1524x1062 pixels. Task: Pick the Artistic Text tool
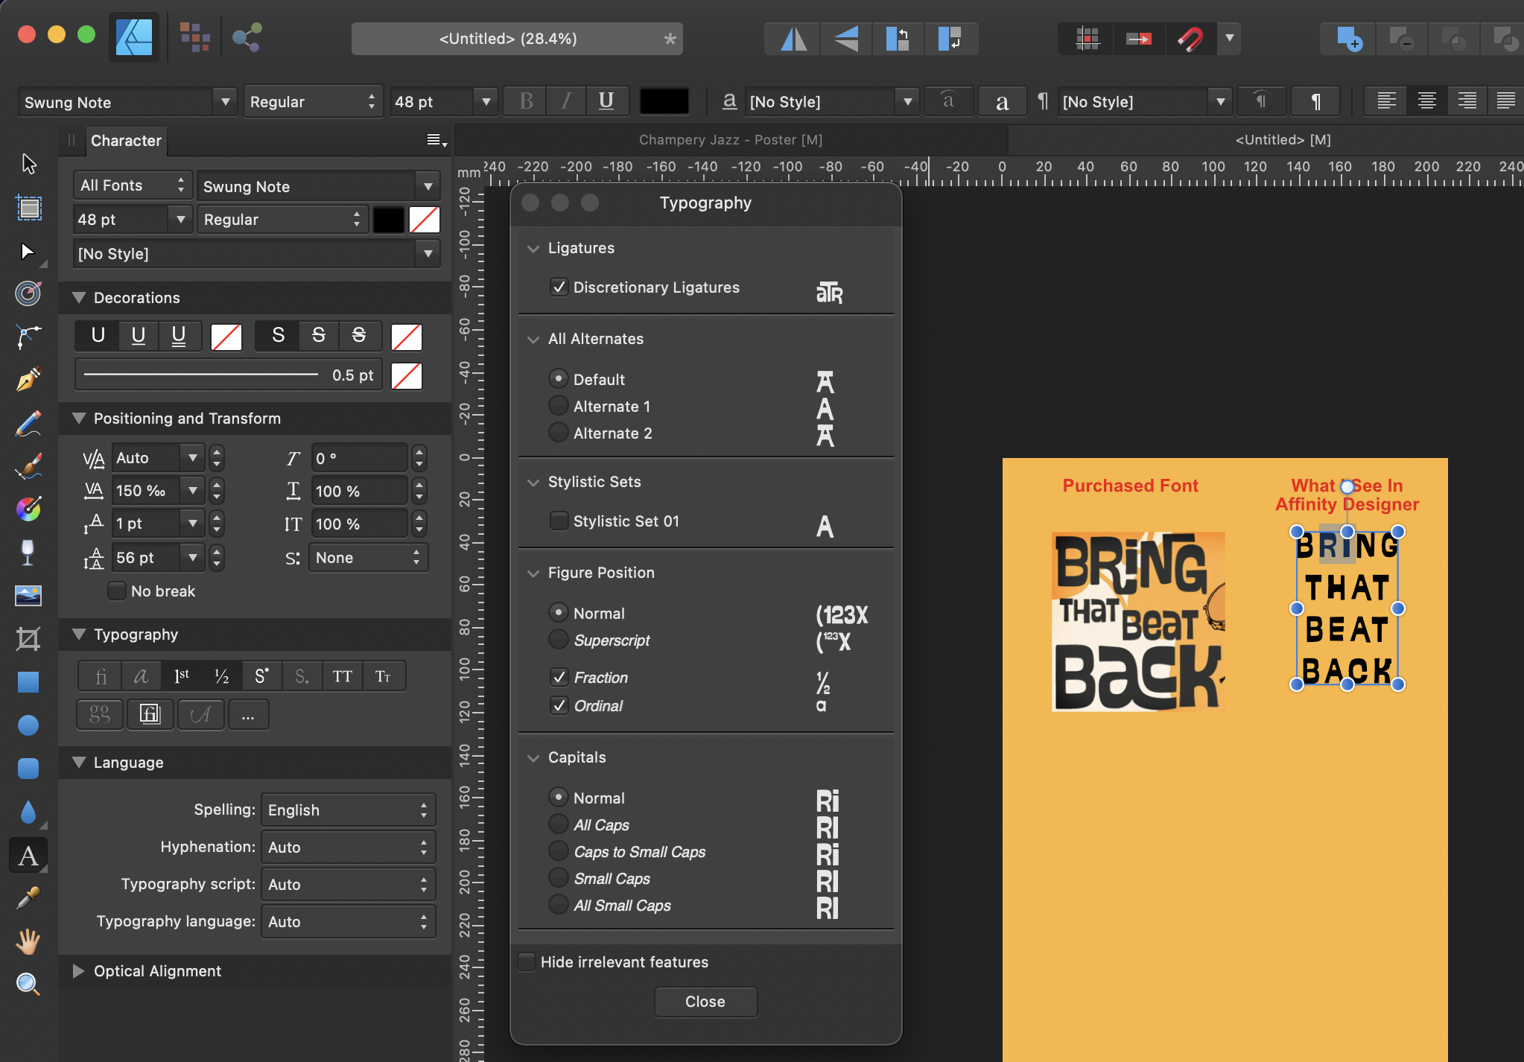(28, 856)
